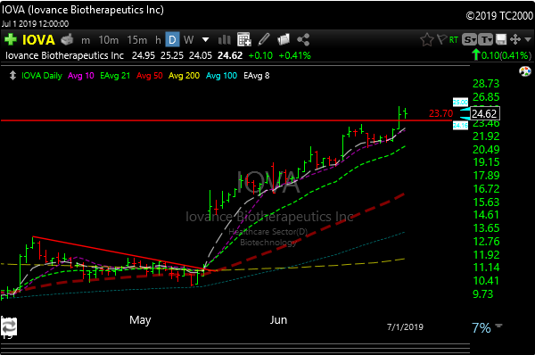This screenshot has height=355, width=535.
Task: Switch to the hourly 'h' timeframe
Action: pos(158,40)
